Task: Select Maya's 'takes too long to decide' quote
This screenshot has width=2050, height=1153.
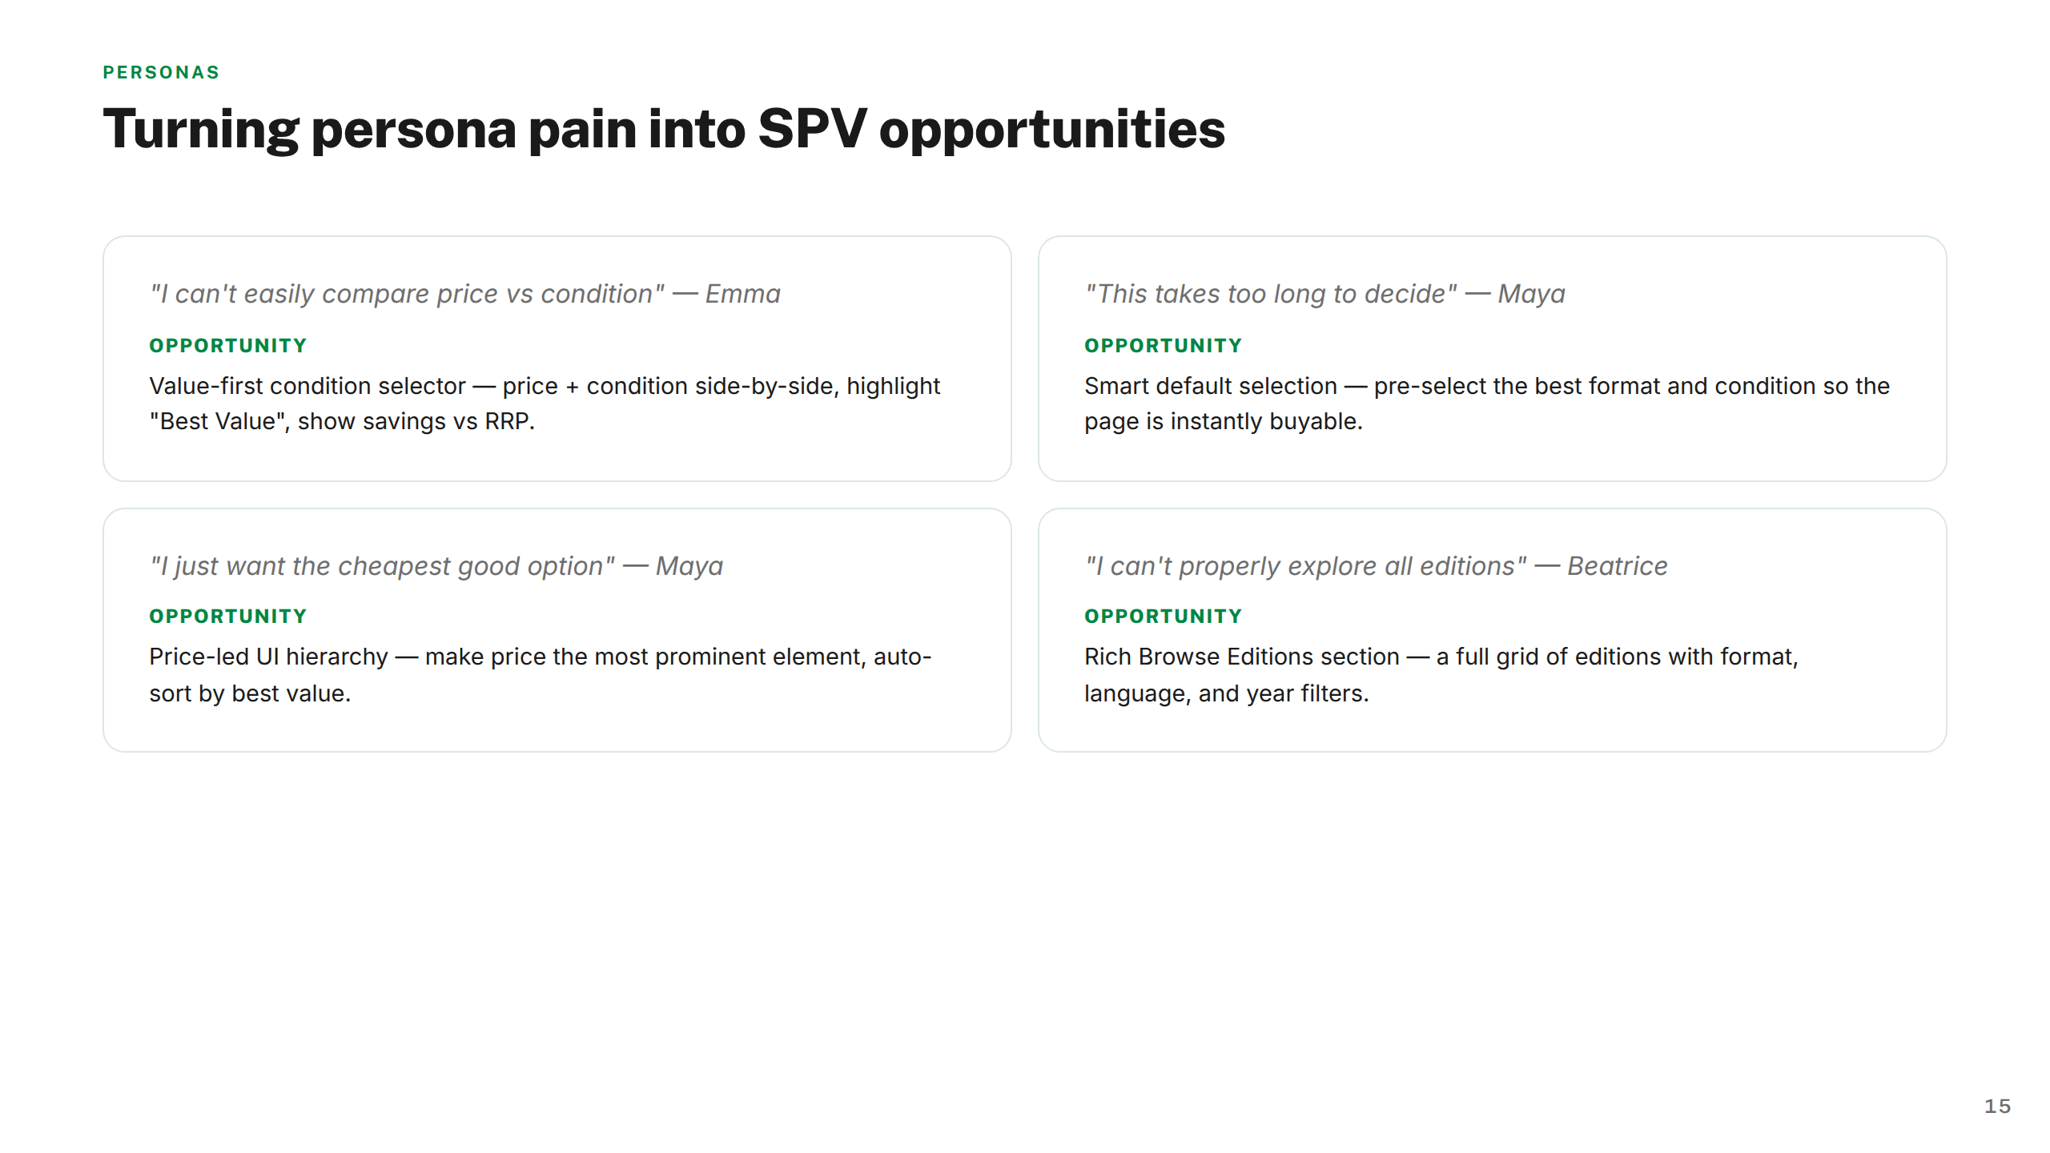Action: (x=1324, y=294)
